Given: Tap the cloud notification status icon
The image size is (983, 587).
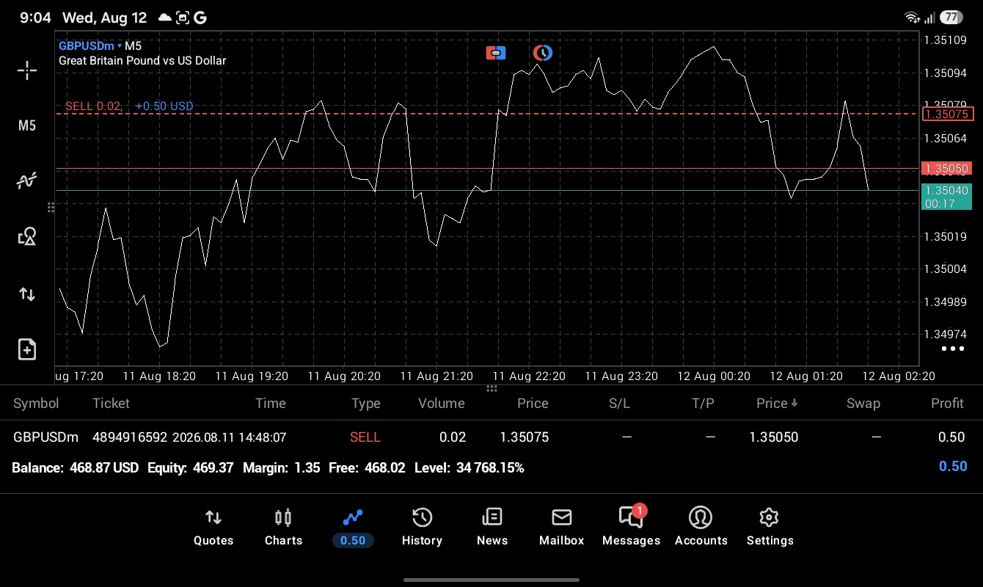Looking at the screenshot, I should click(x=165, y=18).
